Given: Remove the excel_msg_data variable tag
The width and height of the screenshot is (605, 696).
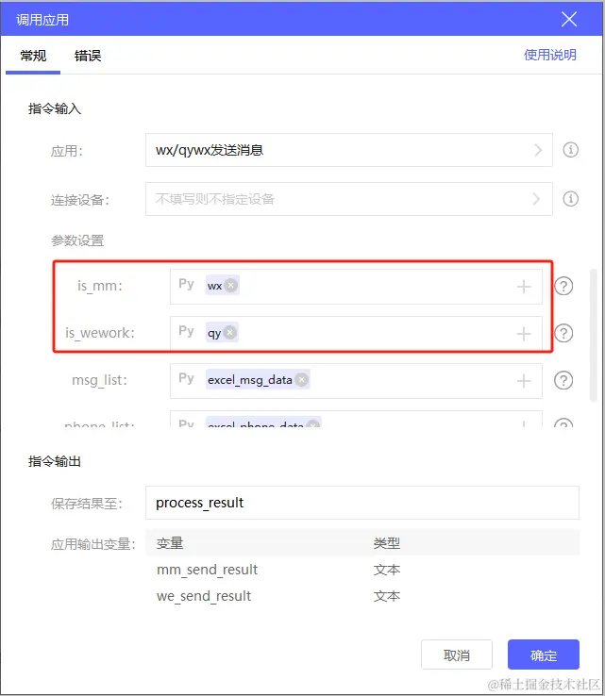Looking at the screenshot, I should pyautogui.click(x=302, y=379).
